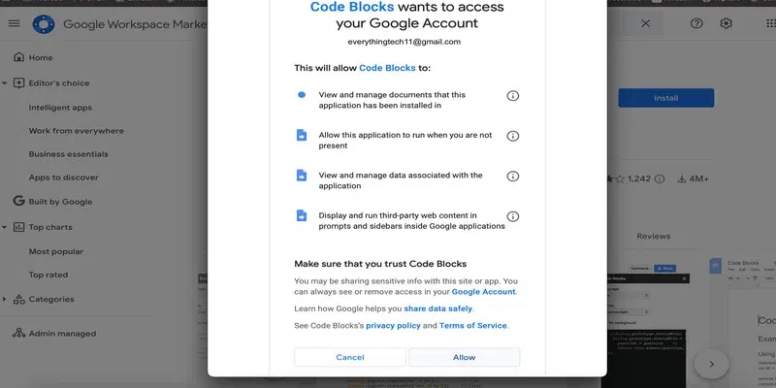The height and width of the screenshot is (388, 776).
Task: Open the main hamburger menu
Action: (x=14, y=23)
